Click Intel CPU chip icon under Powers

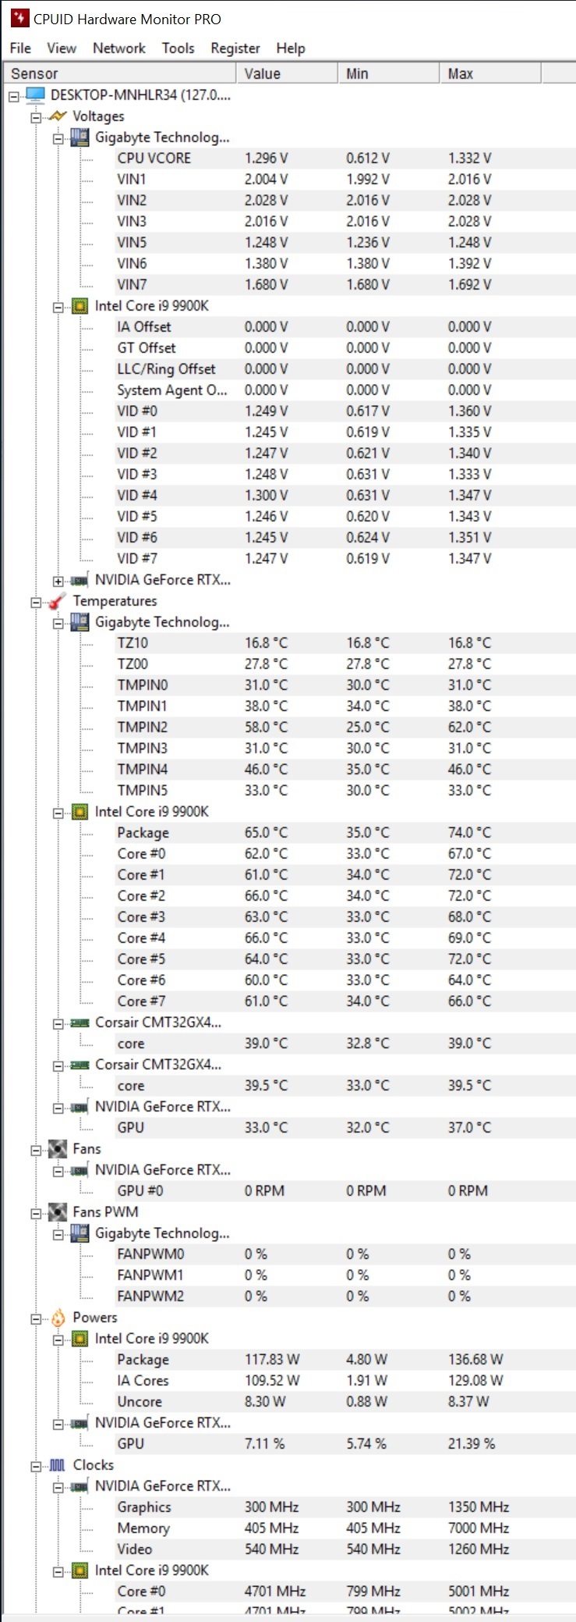pos(80,1339)
